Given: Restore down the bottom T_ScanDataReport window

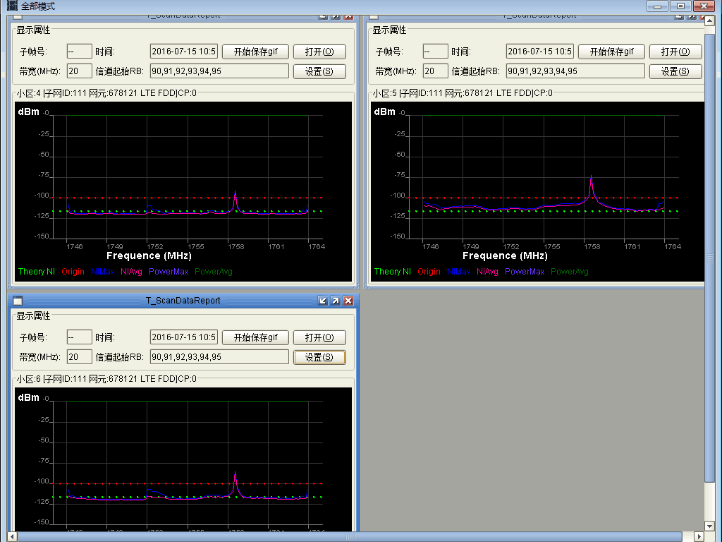Looking at the screenshot, I should point(323,301).
